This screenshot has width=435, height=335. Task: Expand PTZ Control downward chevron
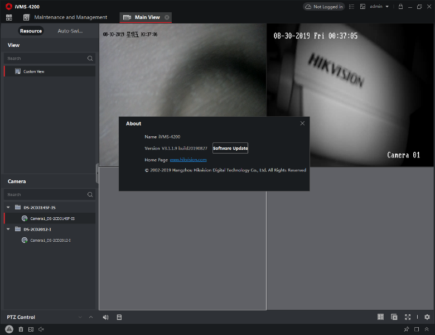(x=80, y=317)
